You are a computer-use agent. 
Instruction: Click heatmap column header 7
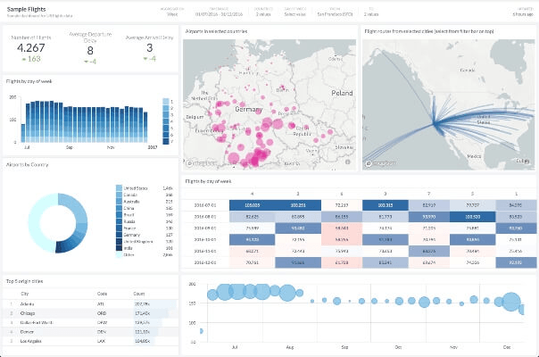428,194
